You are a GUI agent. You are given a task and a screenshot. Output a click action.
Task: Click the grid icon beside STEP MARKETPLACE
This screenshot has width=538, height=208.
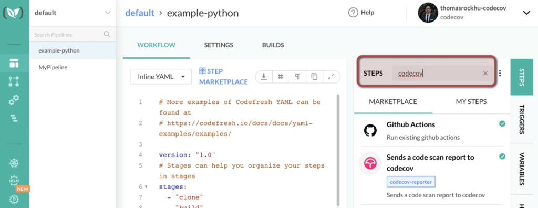(202, 71)
